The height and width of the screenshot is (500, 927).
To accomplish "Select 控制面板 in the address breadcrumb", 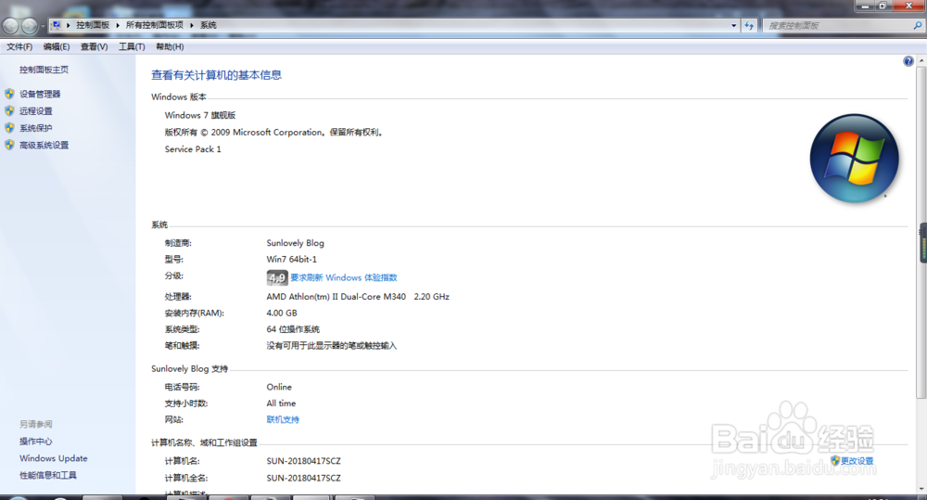I will click(93, 25).
